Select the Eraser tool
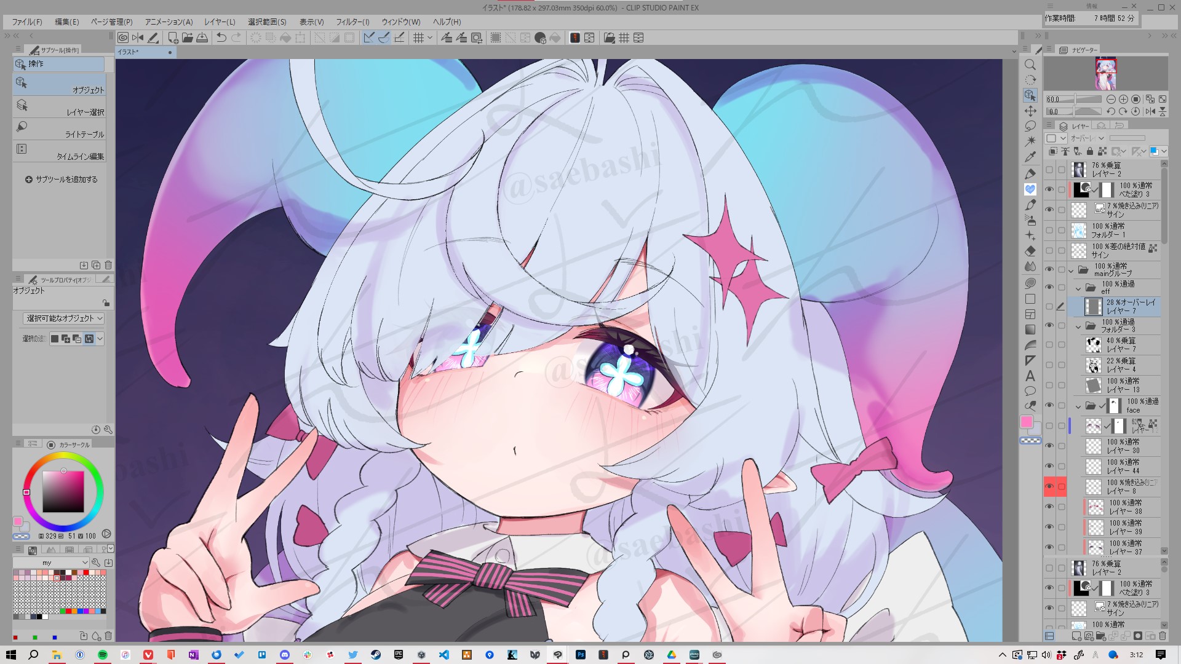 point(1030,251)
